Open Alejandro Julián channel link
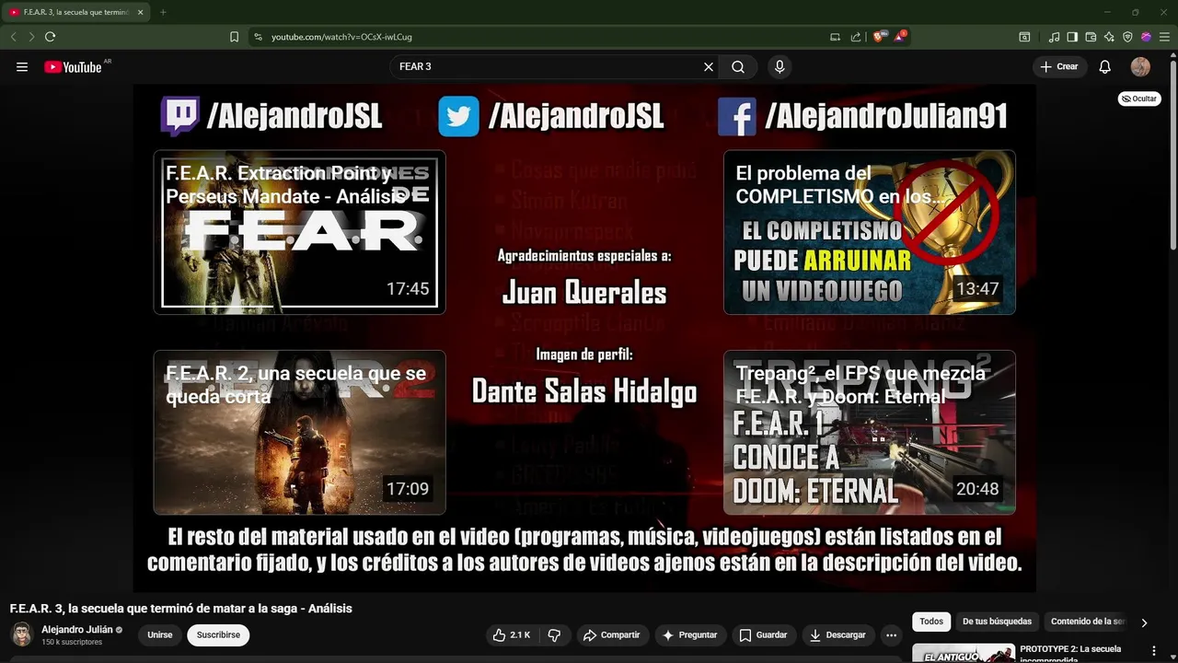This screenshot has width=1178, height=663. 76,629
